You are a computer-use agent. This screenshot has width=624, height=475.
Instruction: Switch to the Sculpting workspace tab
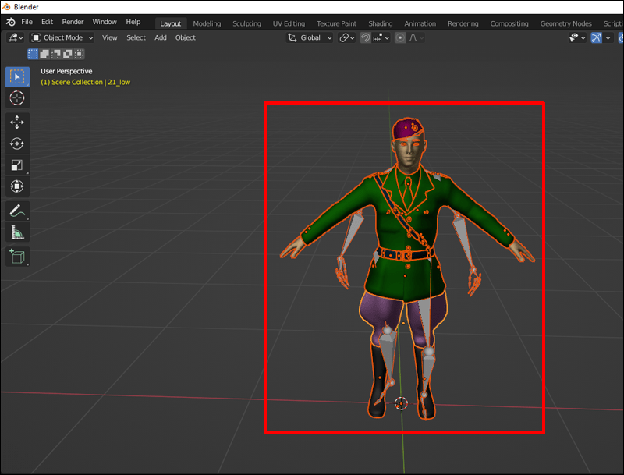tap(246, 23)
